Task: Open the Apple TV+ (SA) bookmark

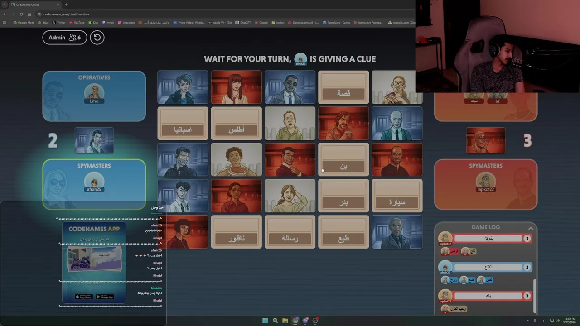Action: 220,23
